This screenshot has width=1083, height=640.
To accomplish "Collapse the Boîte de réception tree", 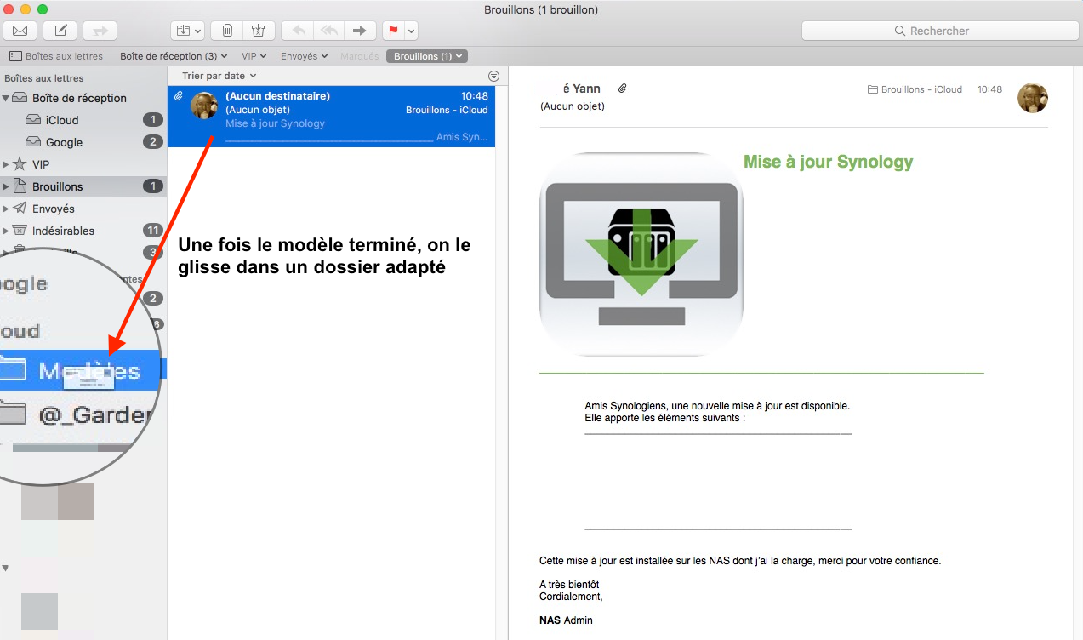I will (x=6, y=98).
